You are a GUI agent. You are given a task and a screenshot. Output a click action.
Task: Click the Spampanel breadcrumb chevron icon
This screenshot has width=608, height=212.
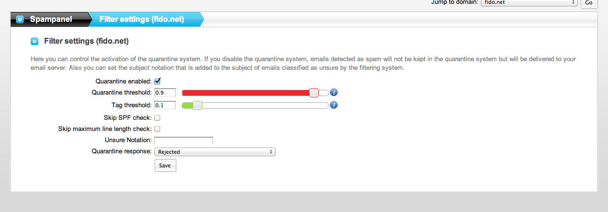tap(20, 19)
